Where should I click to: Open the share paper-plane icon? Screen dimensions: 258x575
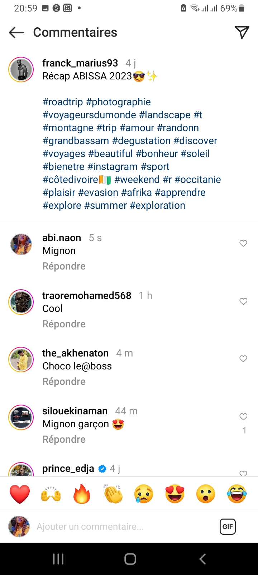click(x=242, y=32)
